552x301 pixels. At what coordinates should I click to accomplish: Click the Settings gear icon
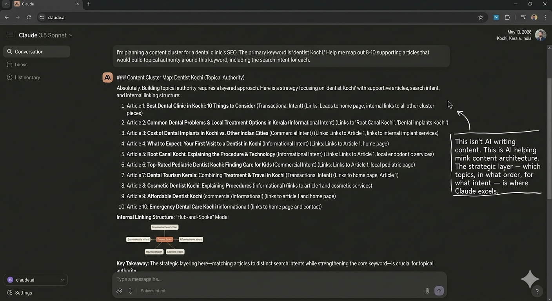[10, 293]
